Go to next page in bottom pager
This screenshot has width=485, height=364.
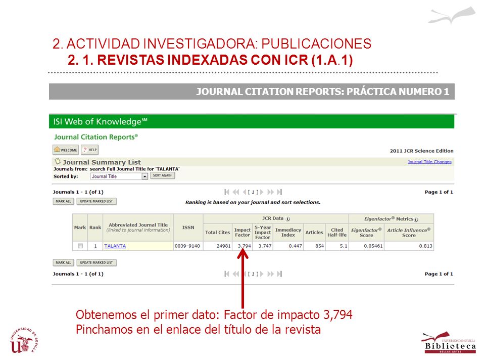pos(262,274)
